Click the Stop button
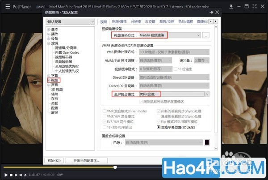This screenshot has height=180, width=268. pos(11,175)
